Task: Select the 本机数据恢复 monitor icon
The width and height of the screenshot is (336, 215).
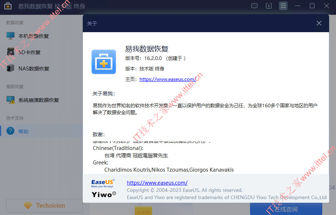Action: 10,36
